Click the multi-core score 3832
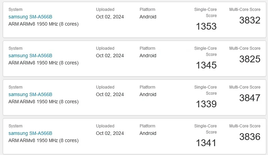The width and height of the screenshot is (268, 155). coord(250,20)
